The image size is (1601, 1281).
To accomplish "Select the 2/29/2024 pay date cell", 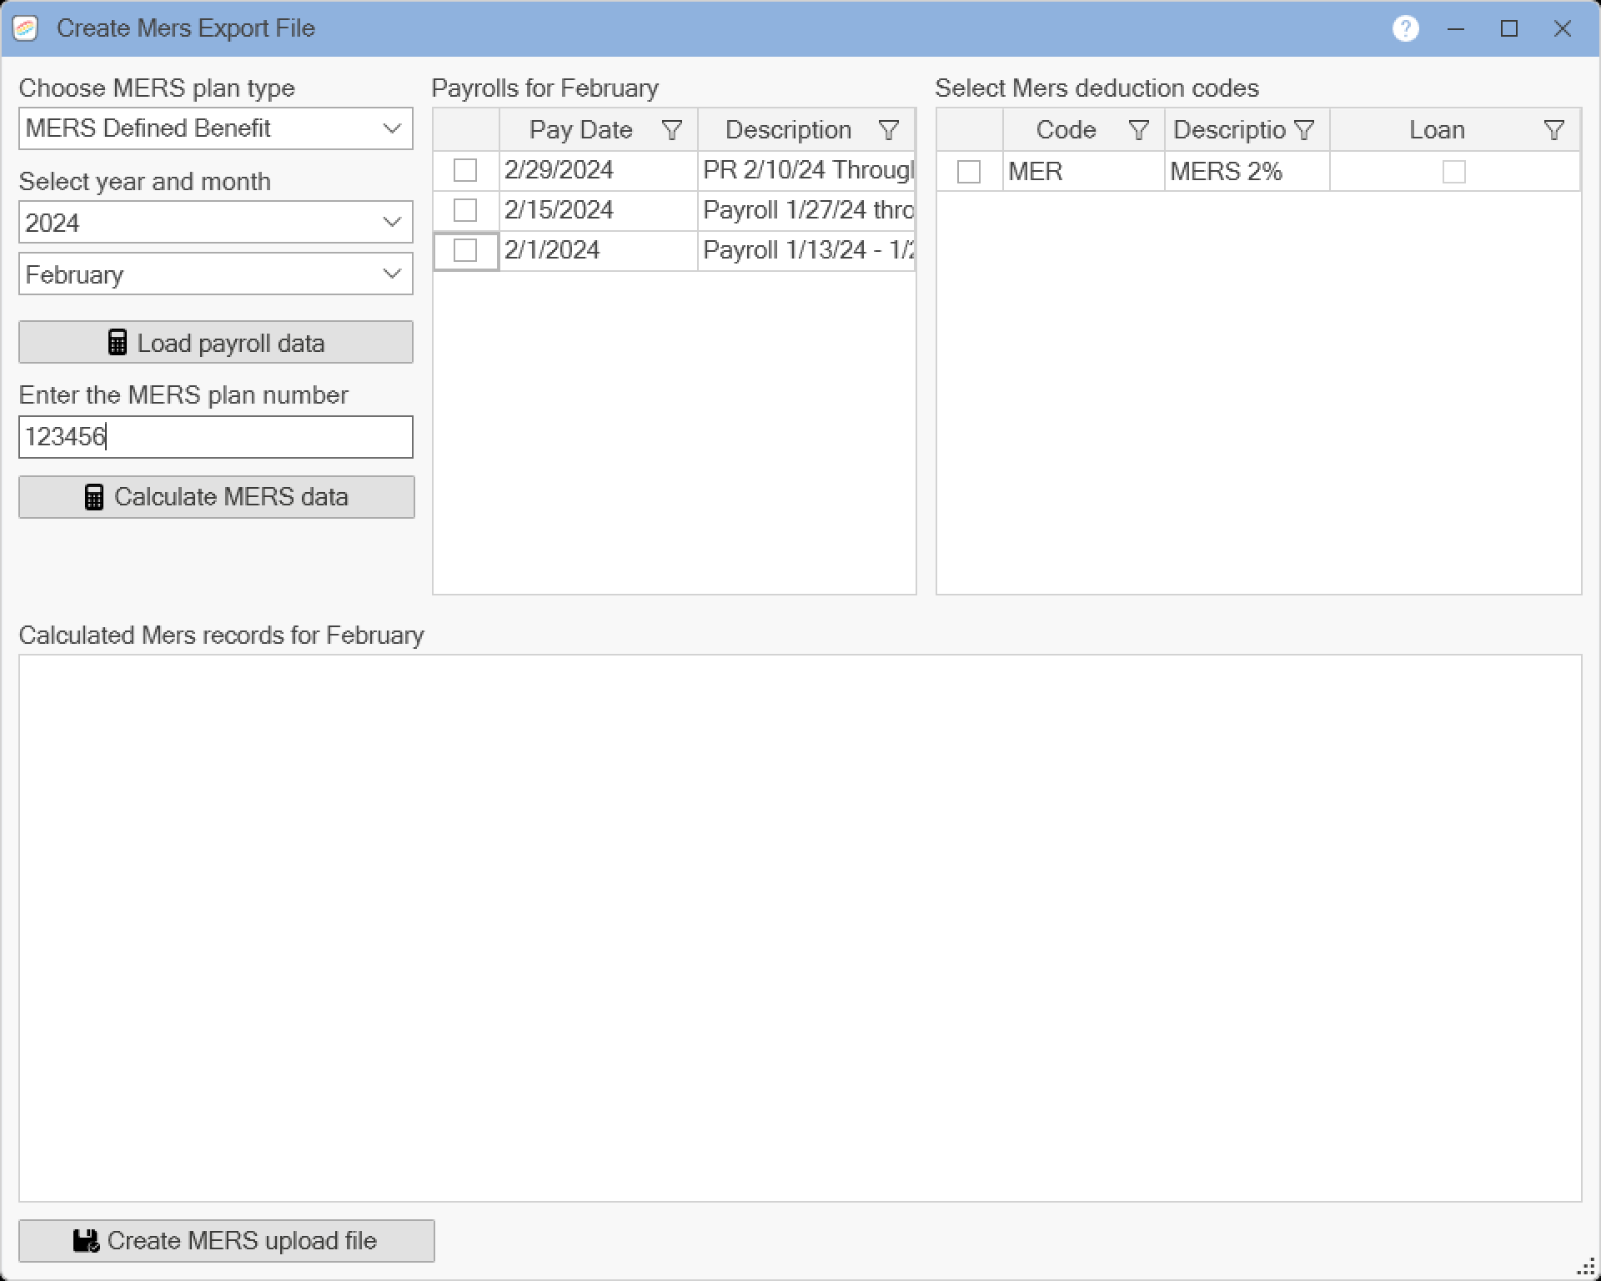I will (x=599, y=170).
